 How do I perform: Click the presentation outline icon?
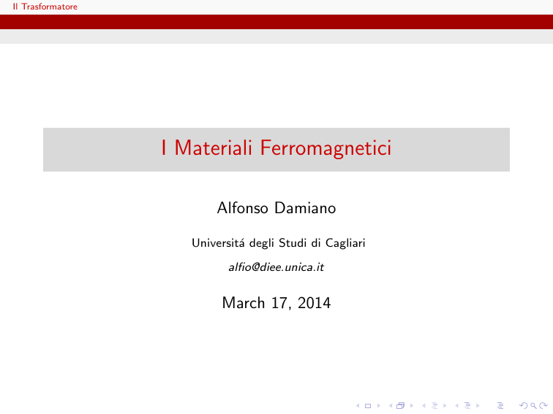[x=500, y=405]
